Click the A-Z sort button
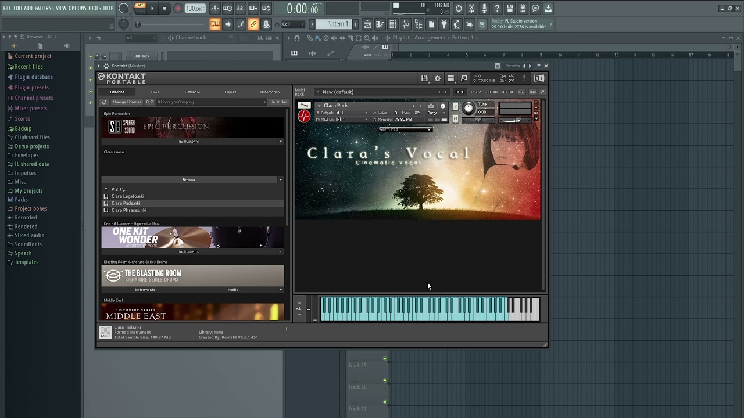Image resolution: width=744 pixels, height=418 pixels. coord(149,102)
